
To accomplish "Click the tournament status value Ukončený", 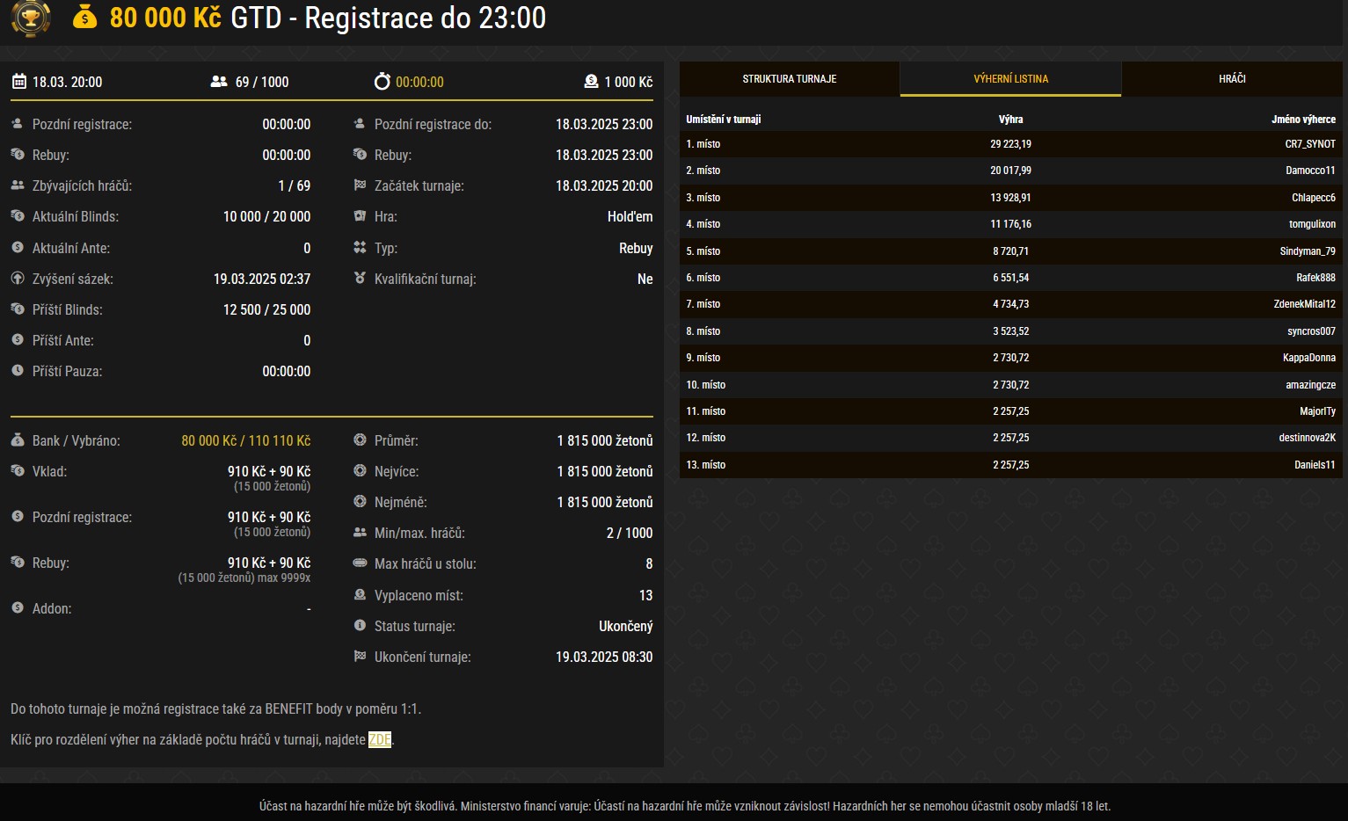I will pos(625,626).
